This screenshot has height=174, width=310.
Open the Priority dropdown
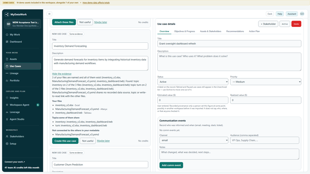click(265, 82)
